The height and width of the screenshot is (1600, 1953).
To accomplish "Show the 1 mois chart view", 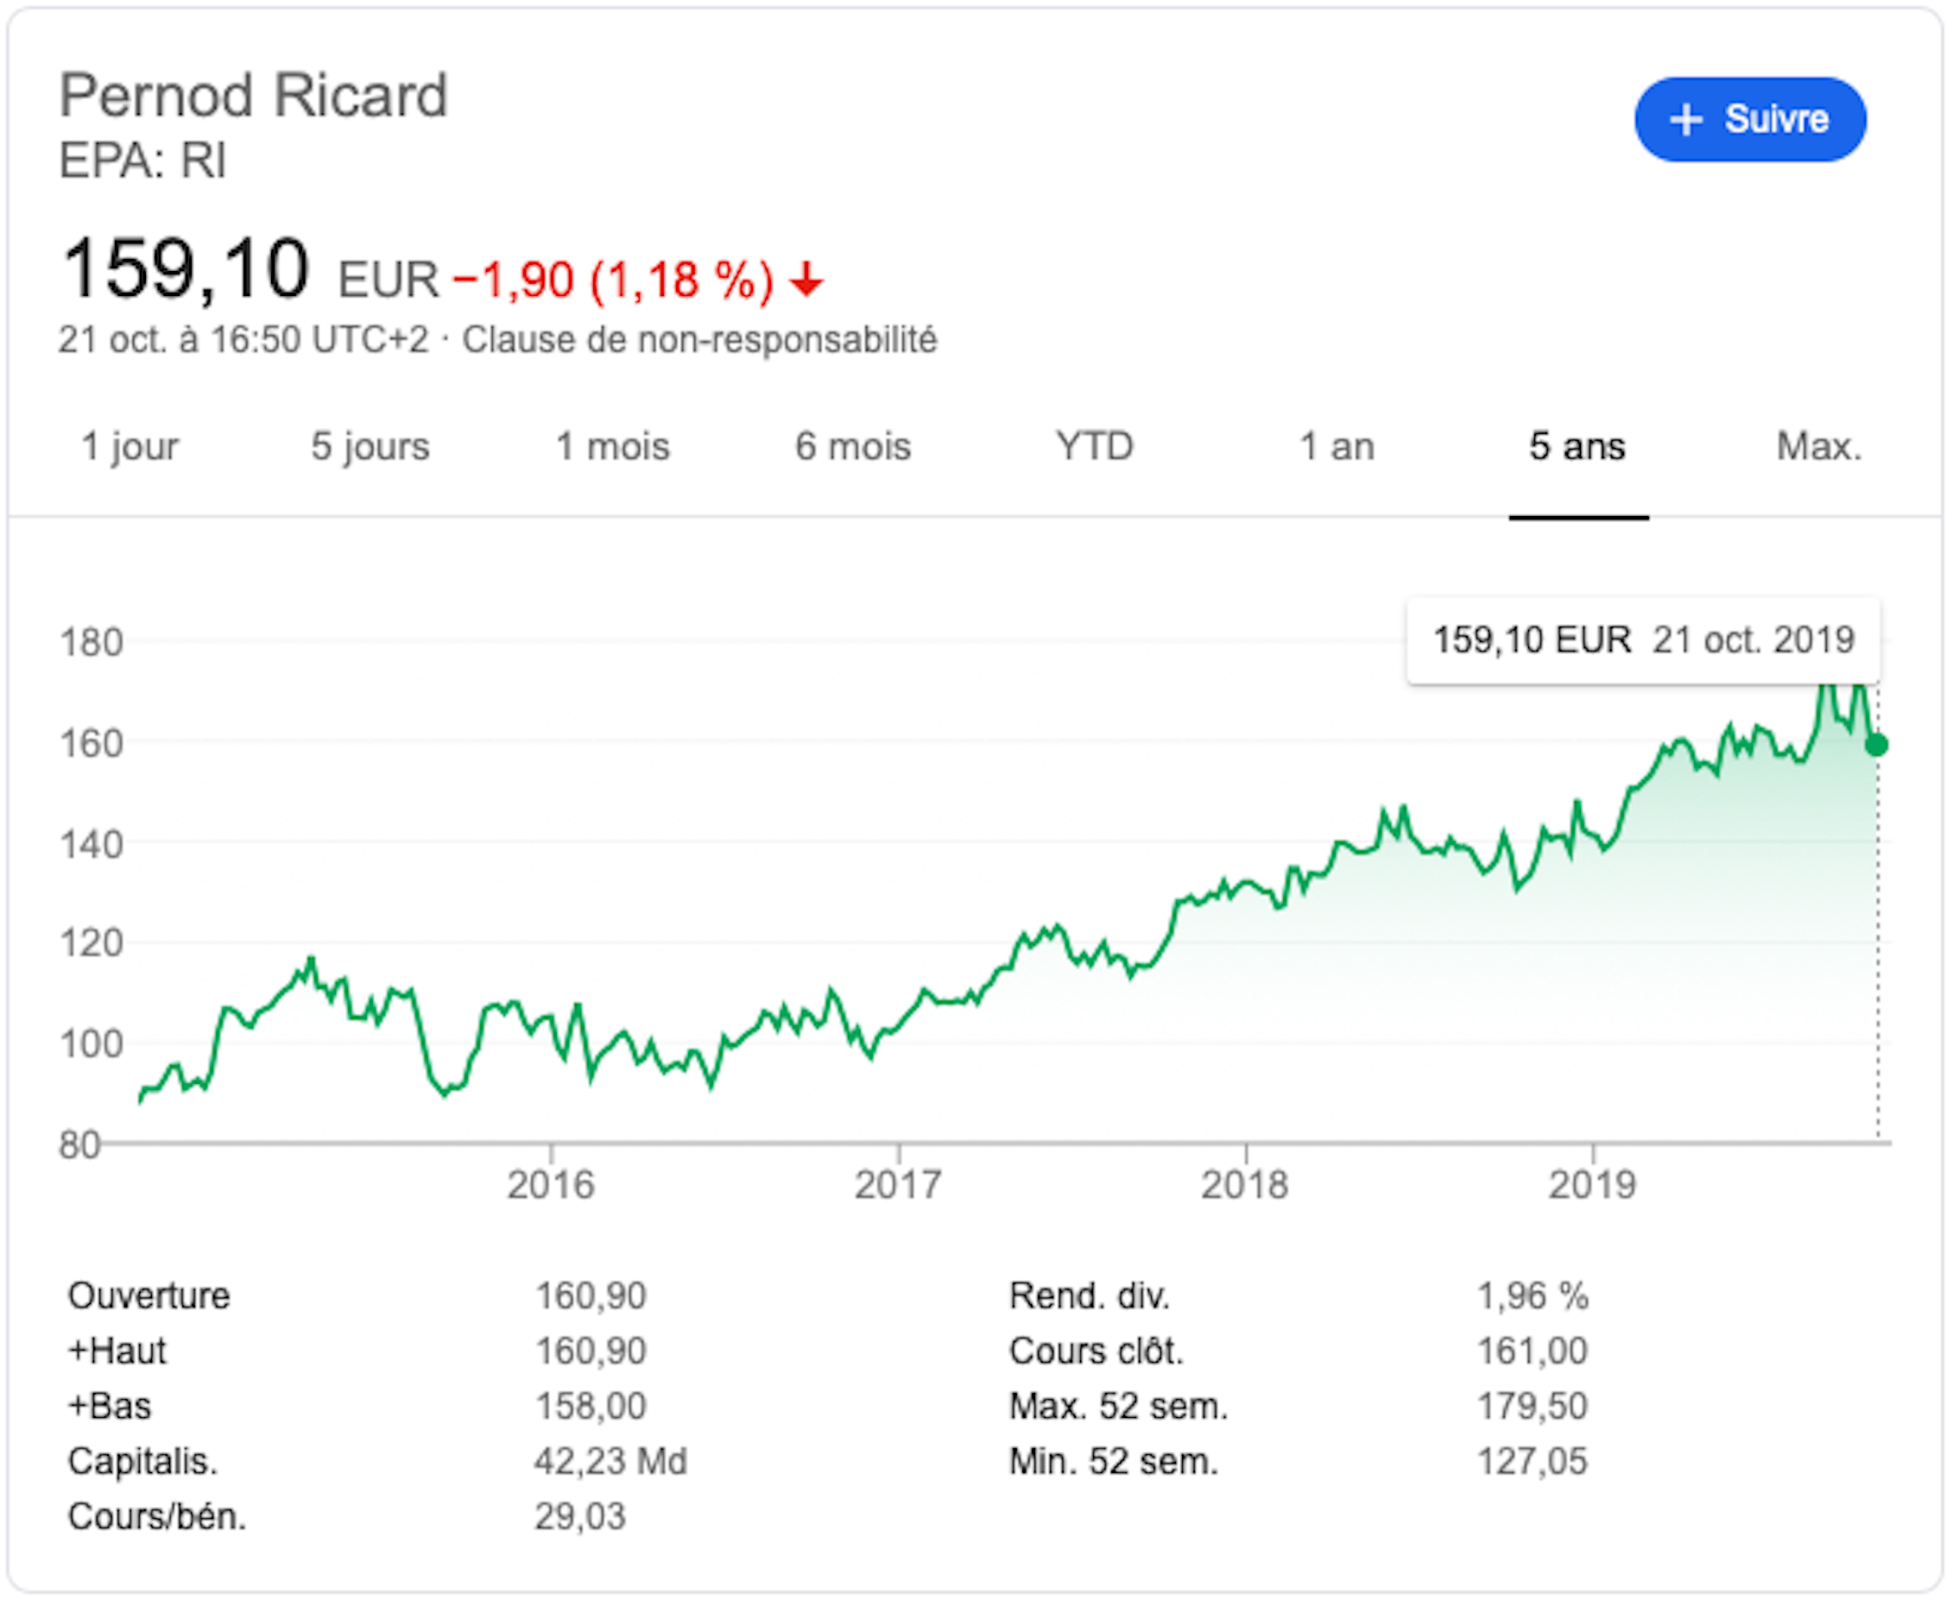I will [x=612, y=447].
